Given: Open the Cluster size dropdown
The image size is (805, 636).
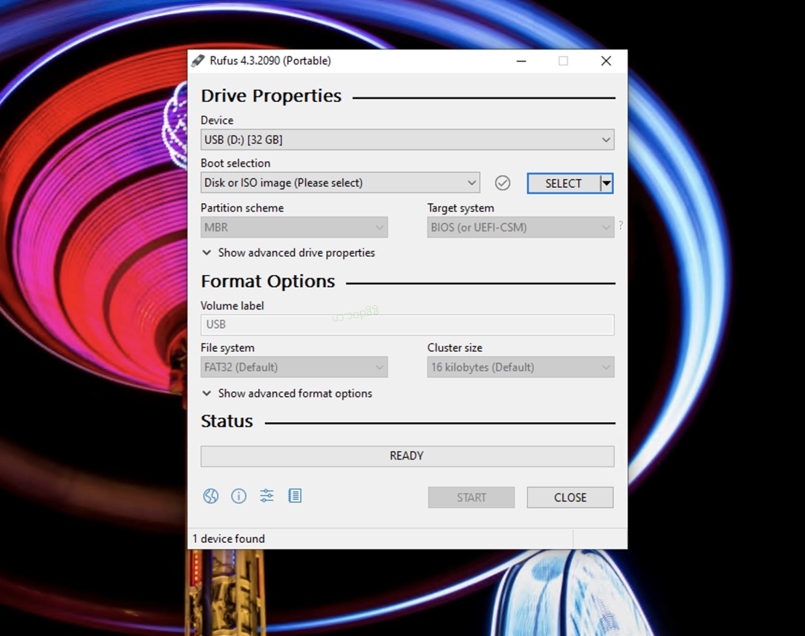Looking at the screenshot, I should (x=521, y=367).
